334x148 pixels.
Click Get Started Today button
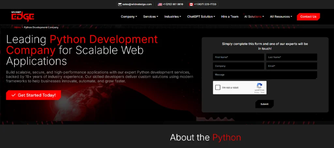34,95
